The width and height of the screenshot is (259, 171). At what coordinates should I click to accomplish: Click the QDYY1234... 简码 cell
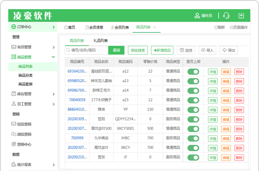(x=126, y=119)
